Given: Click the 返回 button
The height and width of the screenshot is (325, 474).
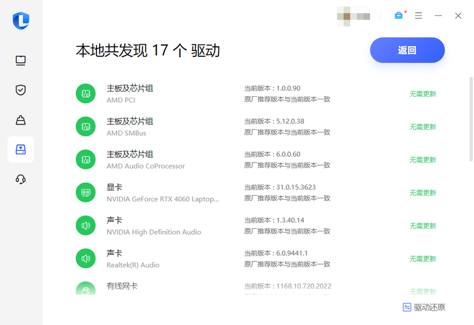Looking at the screenshot, I should (x=407, y=50).
